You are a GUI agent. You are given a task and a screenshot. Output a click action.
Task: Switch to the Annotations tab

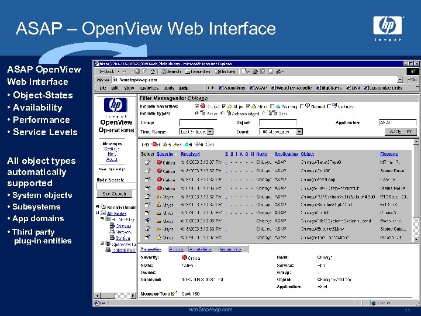[x=201, y=249]
